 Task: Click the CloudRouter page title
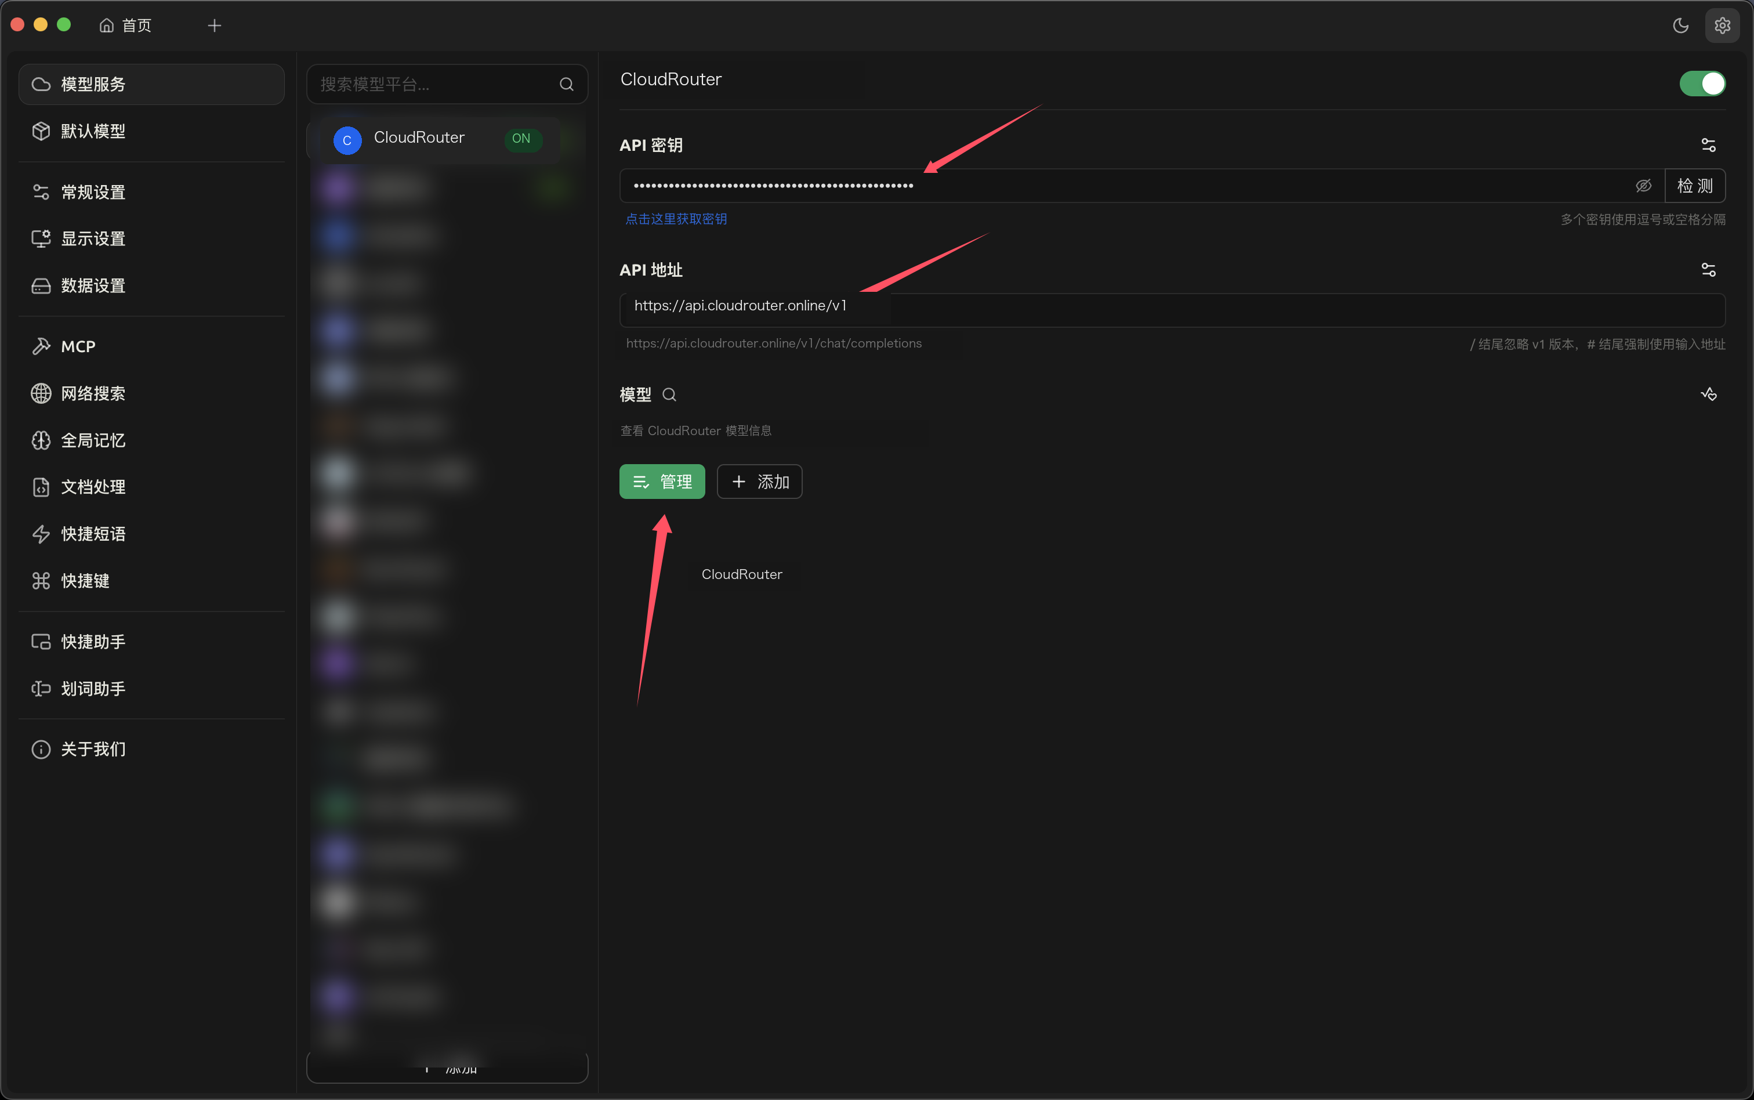(x=671, y=79)
